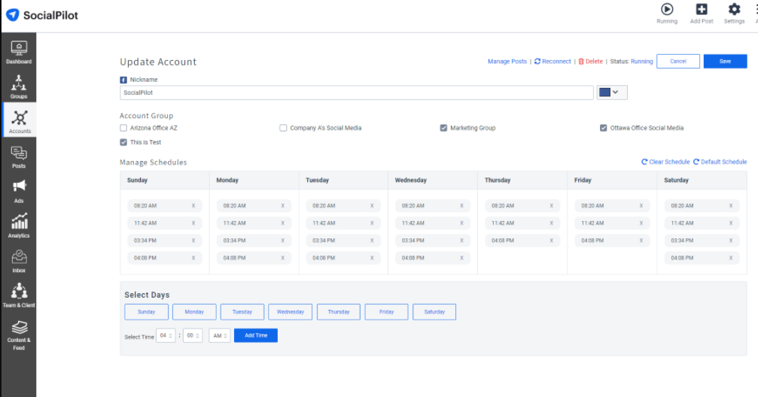Image resolution: width=758 pixels, height=397 pixels.
Task: Toggle Wednesday in Select Days
Action: (291, 312)
